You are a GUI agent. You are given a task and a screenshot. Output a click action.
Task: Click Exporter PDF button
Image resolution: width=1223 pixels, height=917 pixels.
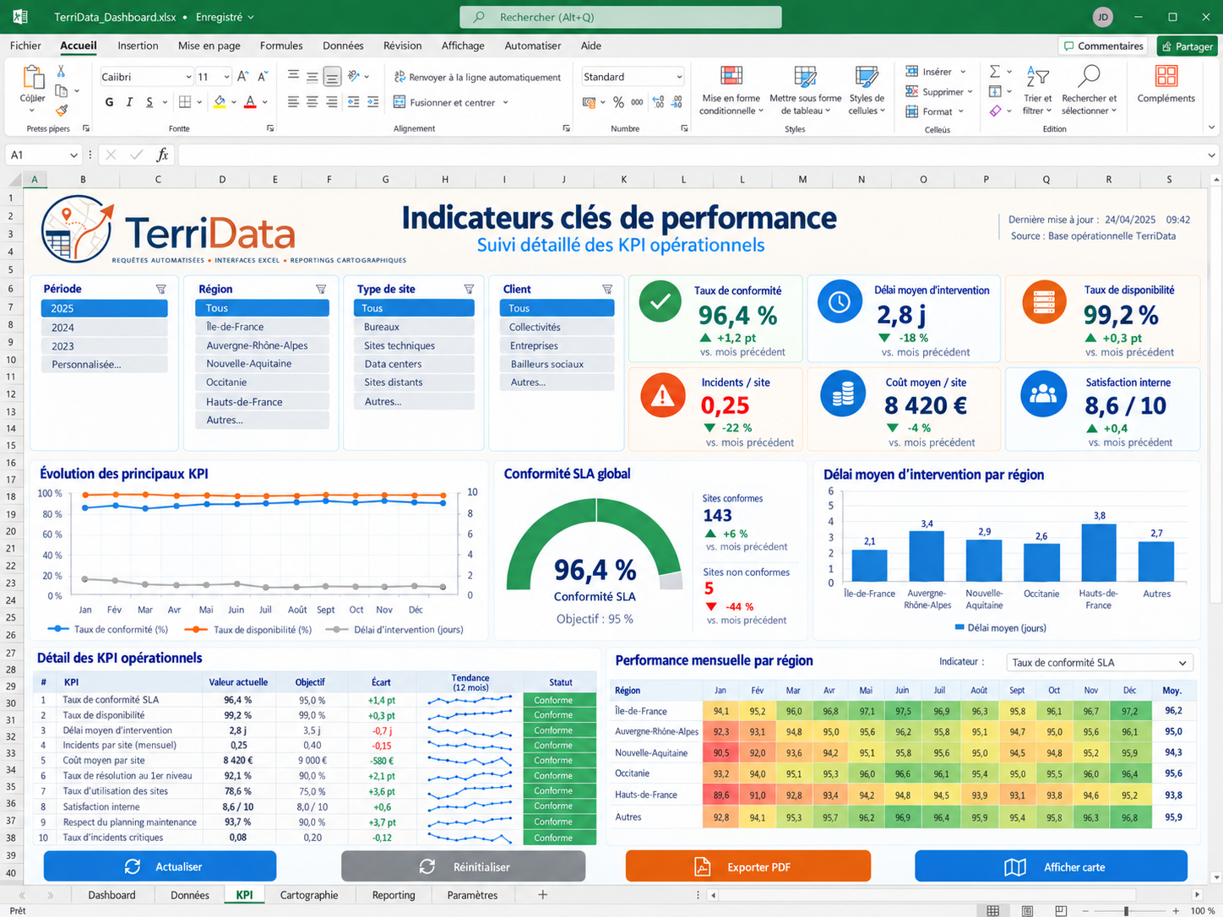[x=748, y=866]
